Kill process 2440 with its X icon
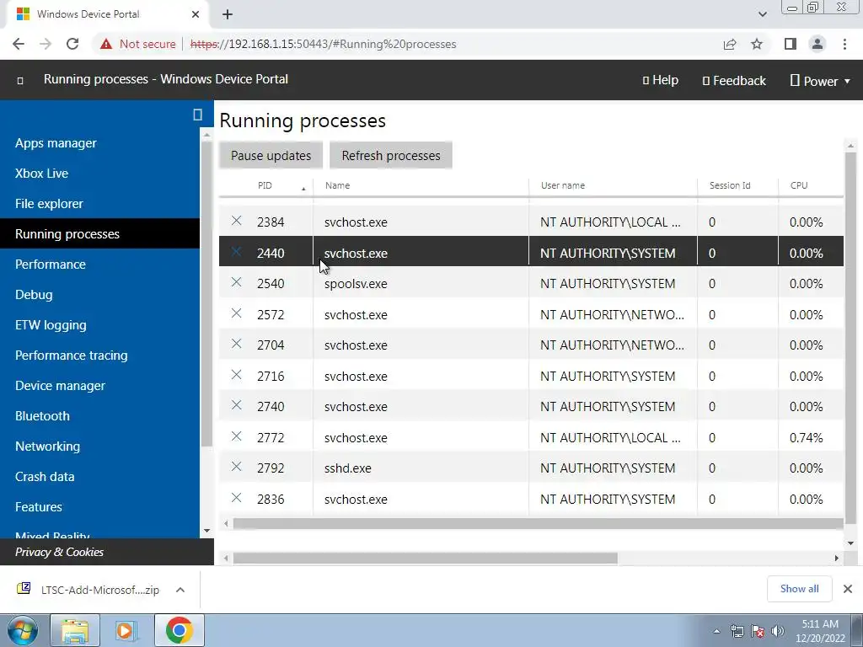863x647 pixels. (x=236, y=251)
